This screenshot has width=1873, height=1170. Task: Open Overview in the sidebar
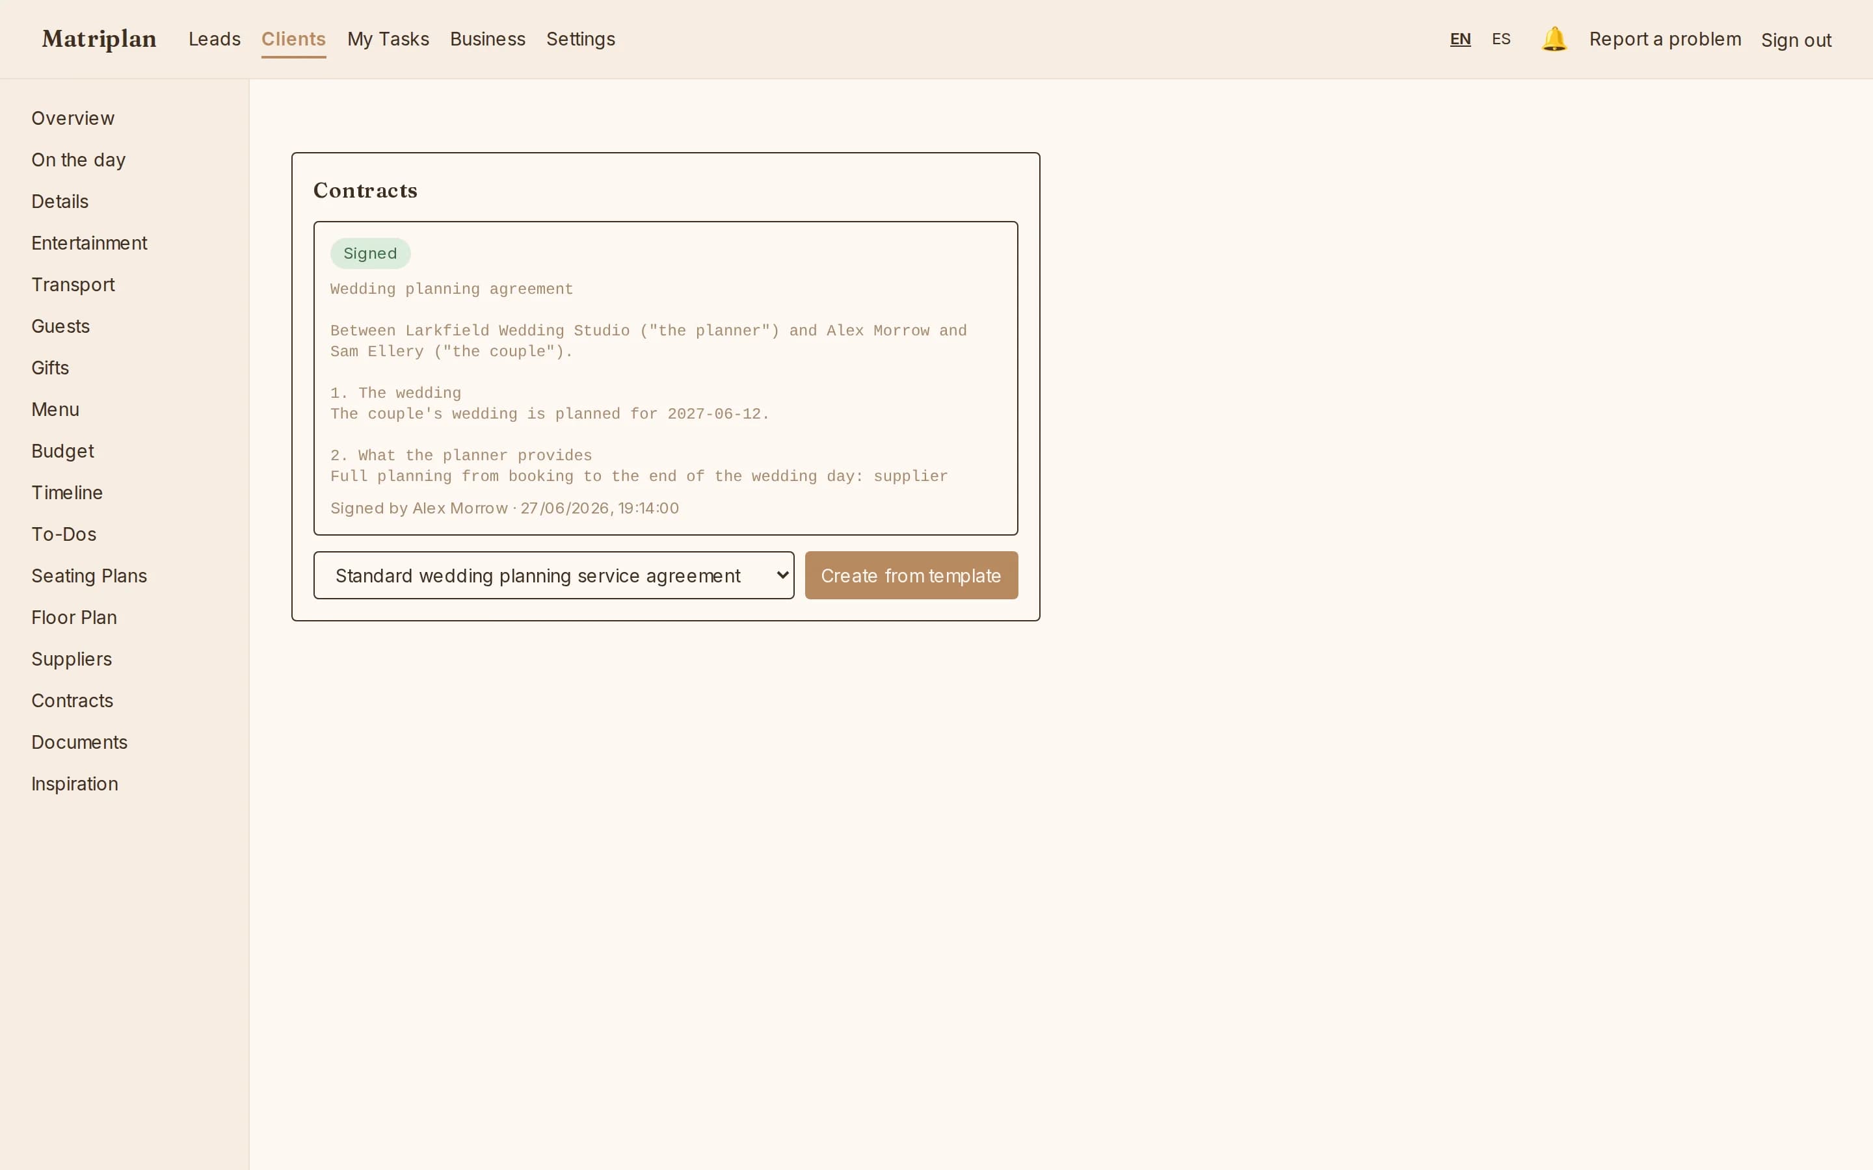pyautogui.click(x=73, y=118)
